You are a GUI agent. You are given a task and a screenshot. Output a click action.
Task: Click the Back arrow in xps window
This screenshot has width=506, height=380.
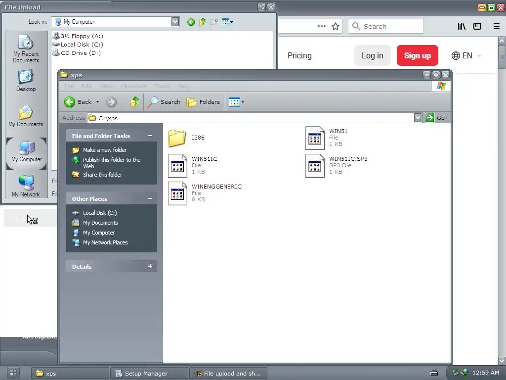tap(69, 102)
